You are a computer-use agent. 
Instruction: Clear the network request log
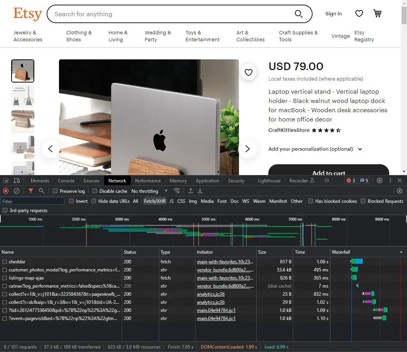(16, 190)
